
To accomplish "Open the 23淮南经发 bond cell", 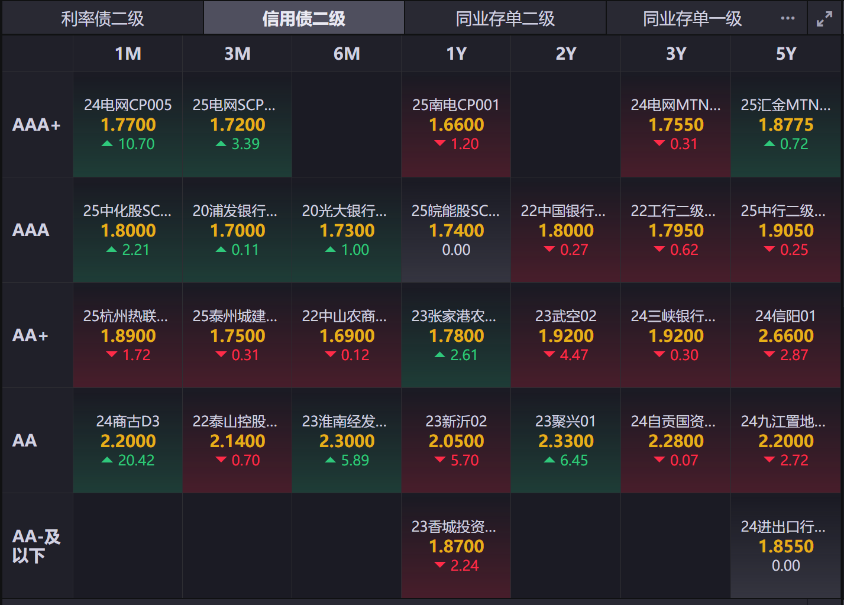I will coord(347,441).
